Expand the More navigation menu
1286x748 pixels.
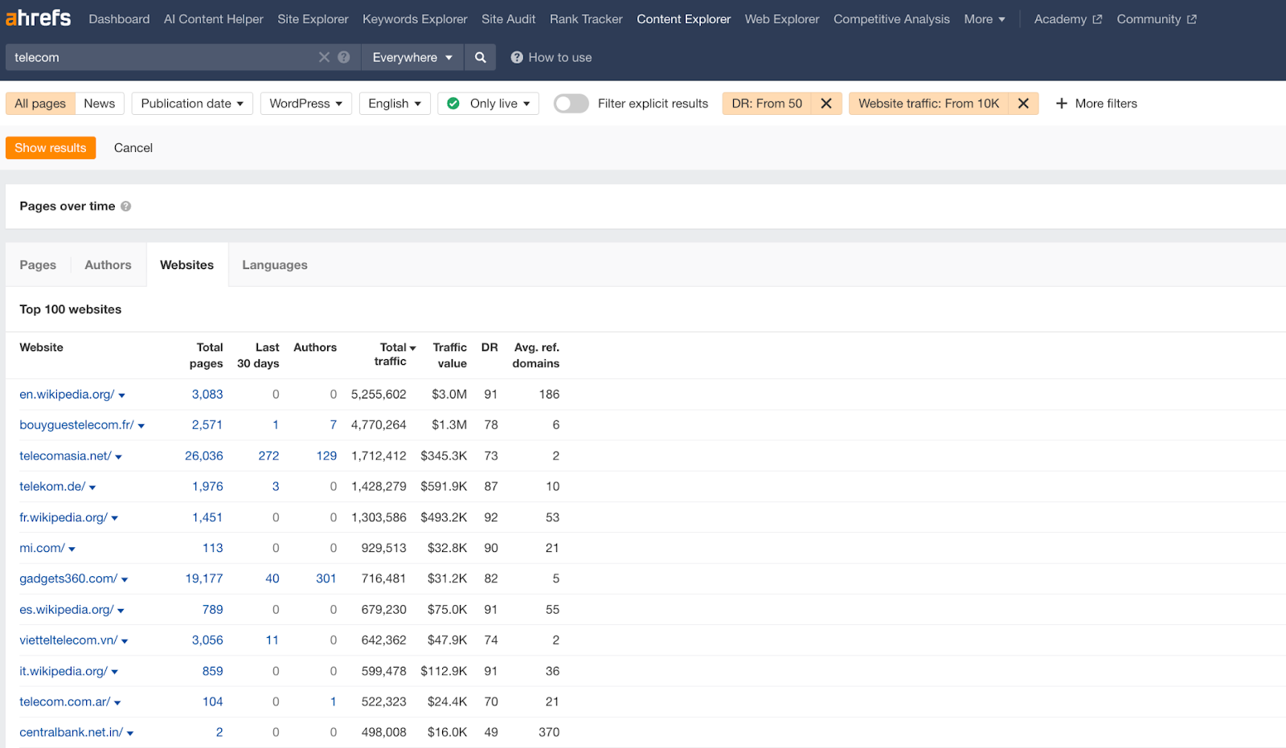[985, 18]
